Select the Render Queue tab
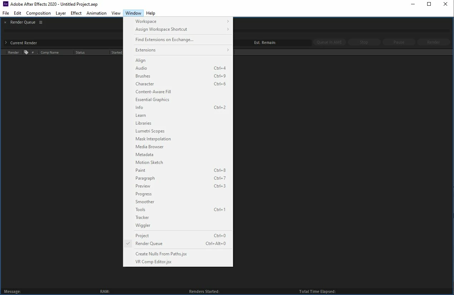Image resolution: width=454 pixels, height=295 pixels. tap(23, 22)
